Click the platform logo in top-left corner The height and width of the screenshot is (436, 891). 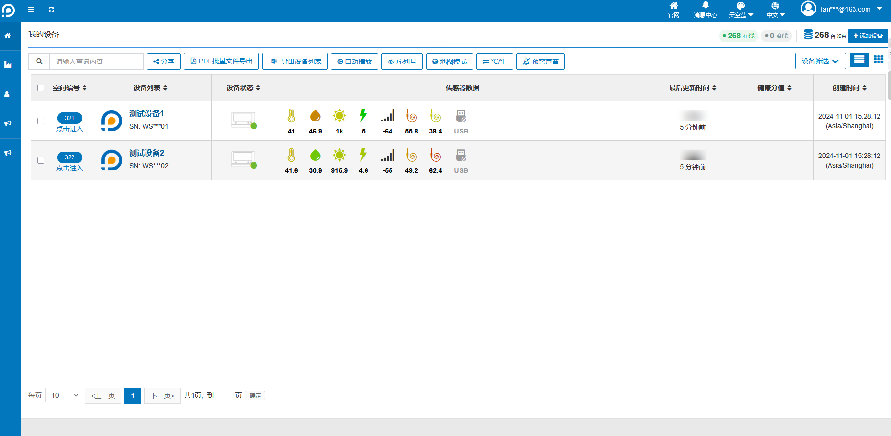pos(8,10)
